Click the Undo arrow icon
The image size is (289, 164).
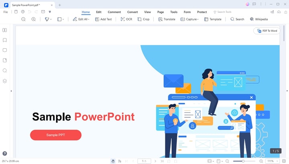(29, 12)
